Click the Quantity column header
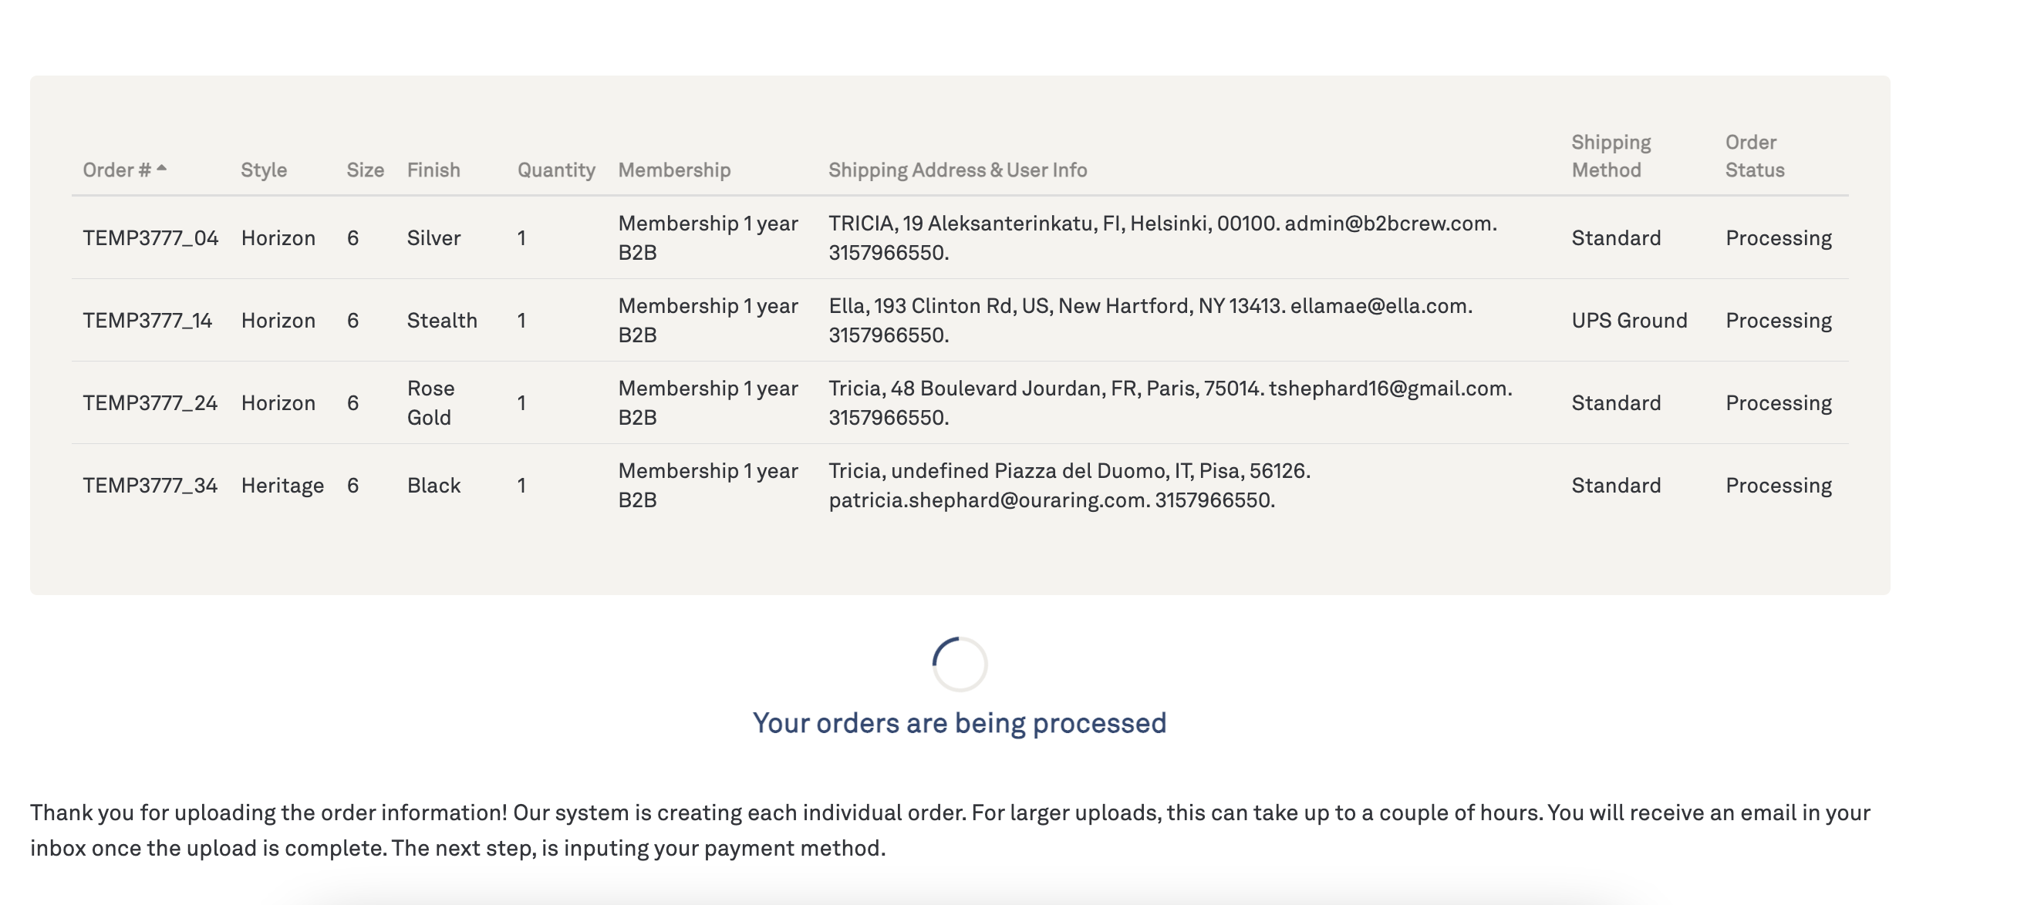 click(556, 170)
